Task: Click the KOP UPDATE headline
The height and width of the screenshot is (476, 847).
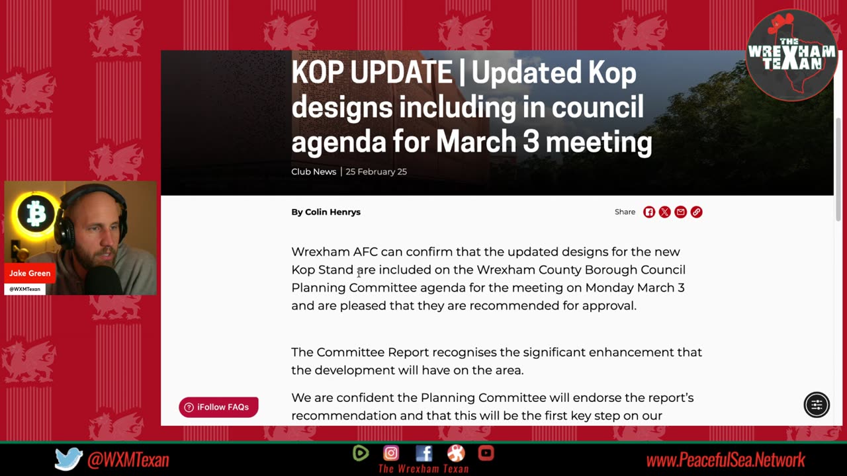Action: pos(472,107)
